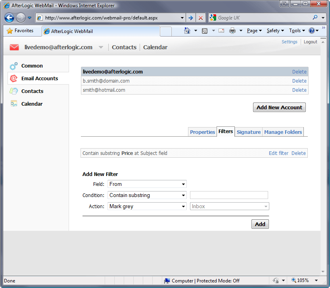Open the Home page icon
Image resolution: width=330 pixels, height=288 pixels.
(x=187, y=31)
